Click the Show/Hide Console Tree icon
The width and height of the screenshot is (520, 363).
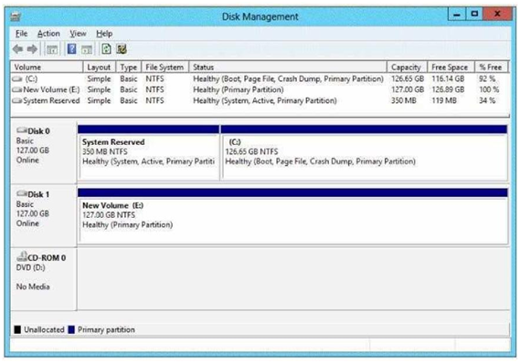coord(52,49)
